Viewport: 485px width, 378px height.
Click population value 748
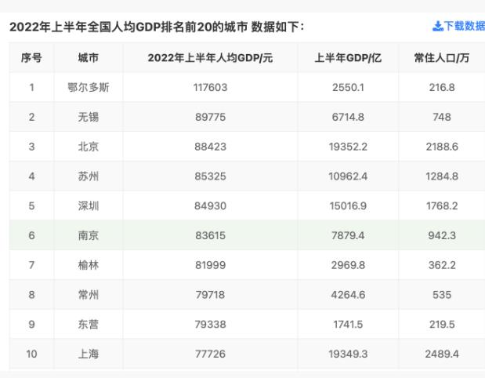point(442,117)
